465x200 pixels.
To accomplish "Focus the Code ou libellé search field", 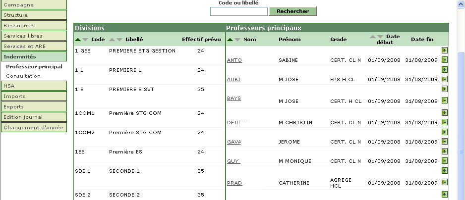I will (239, 11).
